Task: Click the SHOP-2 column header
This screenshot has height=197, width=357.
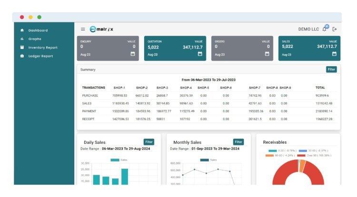Action: tap(142, 88)
